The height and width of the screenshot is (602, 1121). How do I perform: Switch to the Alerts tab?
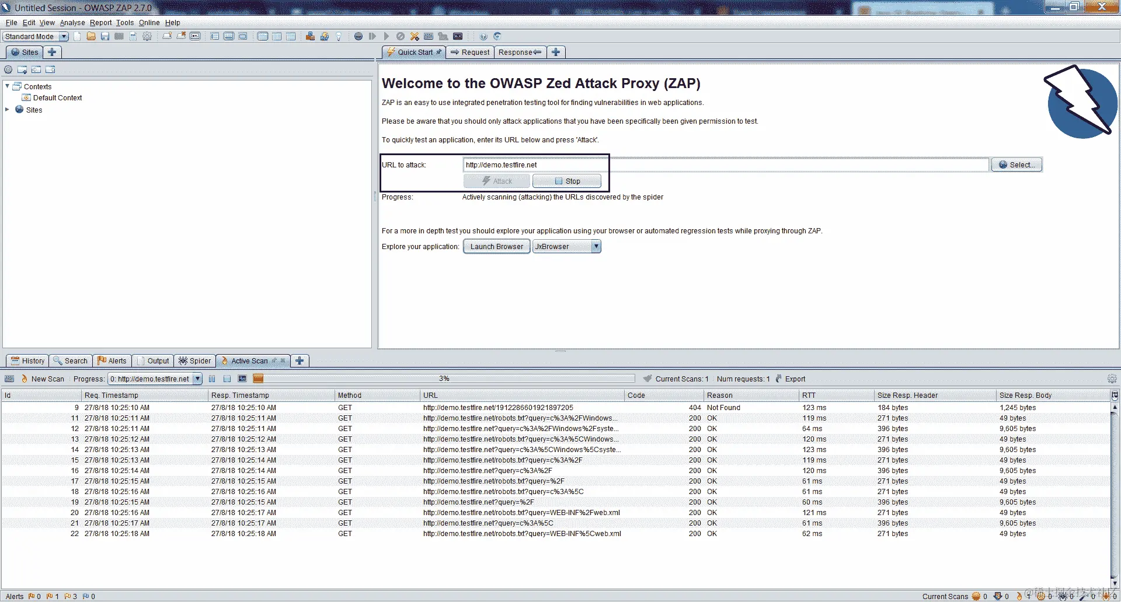(112, 361)
